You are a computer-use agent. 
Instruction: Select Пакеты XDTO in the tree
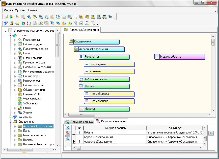pos(32,94)
